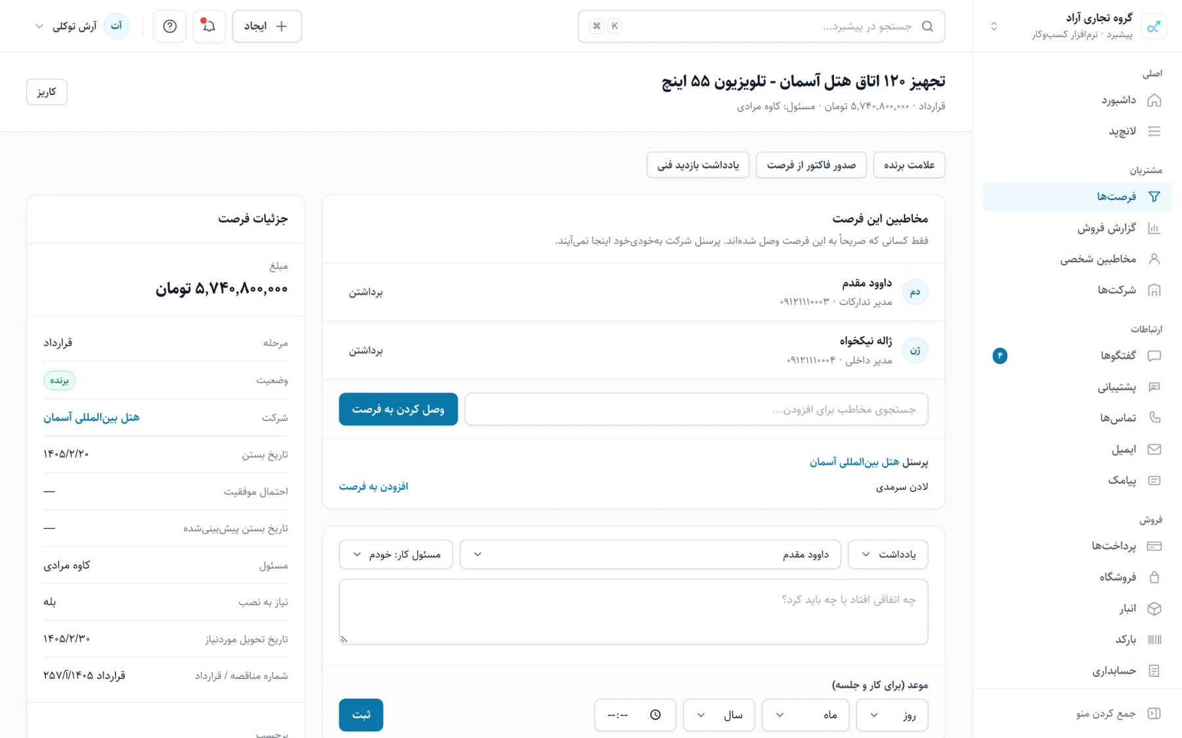
Task: Go to گزارش فروش menu item
Action: [x=1078, y=228]
